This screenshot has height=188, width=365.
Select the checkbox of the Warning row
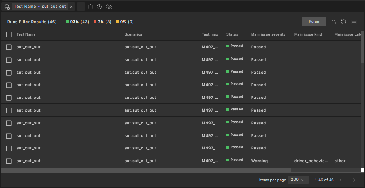pos(8,161)
